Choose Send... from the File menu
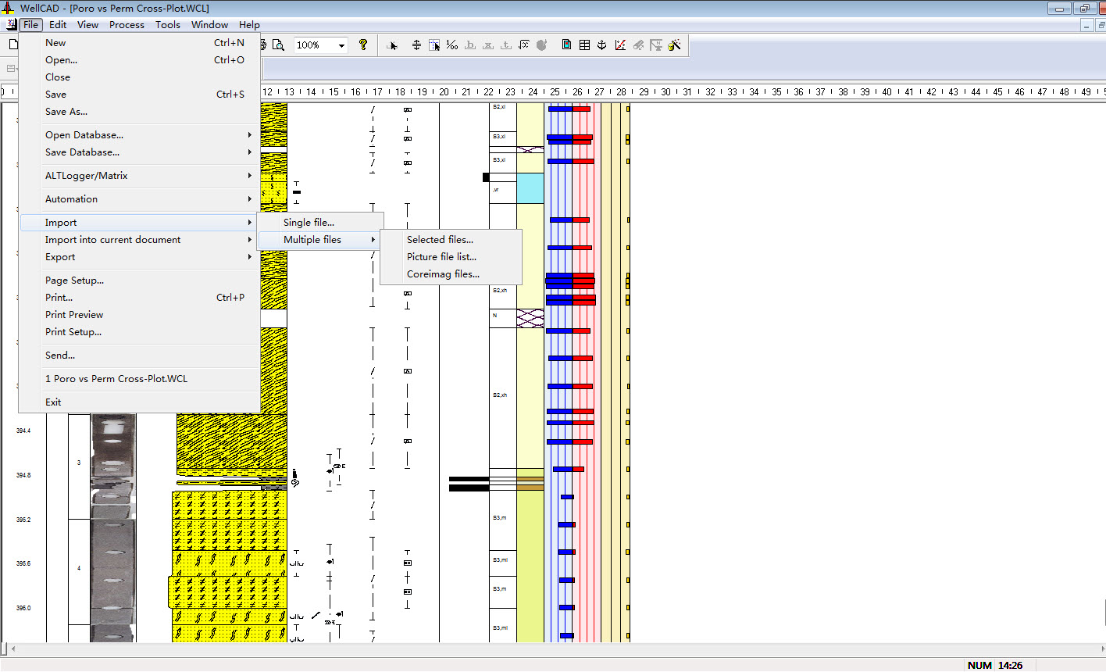 click(x=140, y=356)
